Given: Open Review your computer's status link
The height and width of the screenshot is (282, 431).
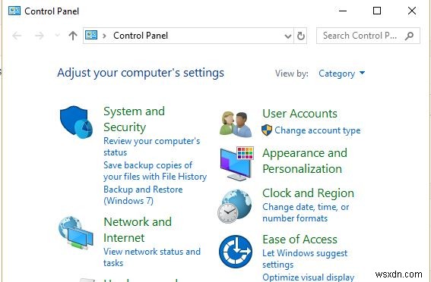Looking at the screenshot, I should pos(152,146).
